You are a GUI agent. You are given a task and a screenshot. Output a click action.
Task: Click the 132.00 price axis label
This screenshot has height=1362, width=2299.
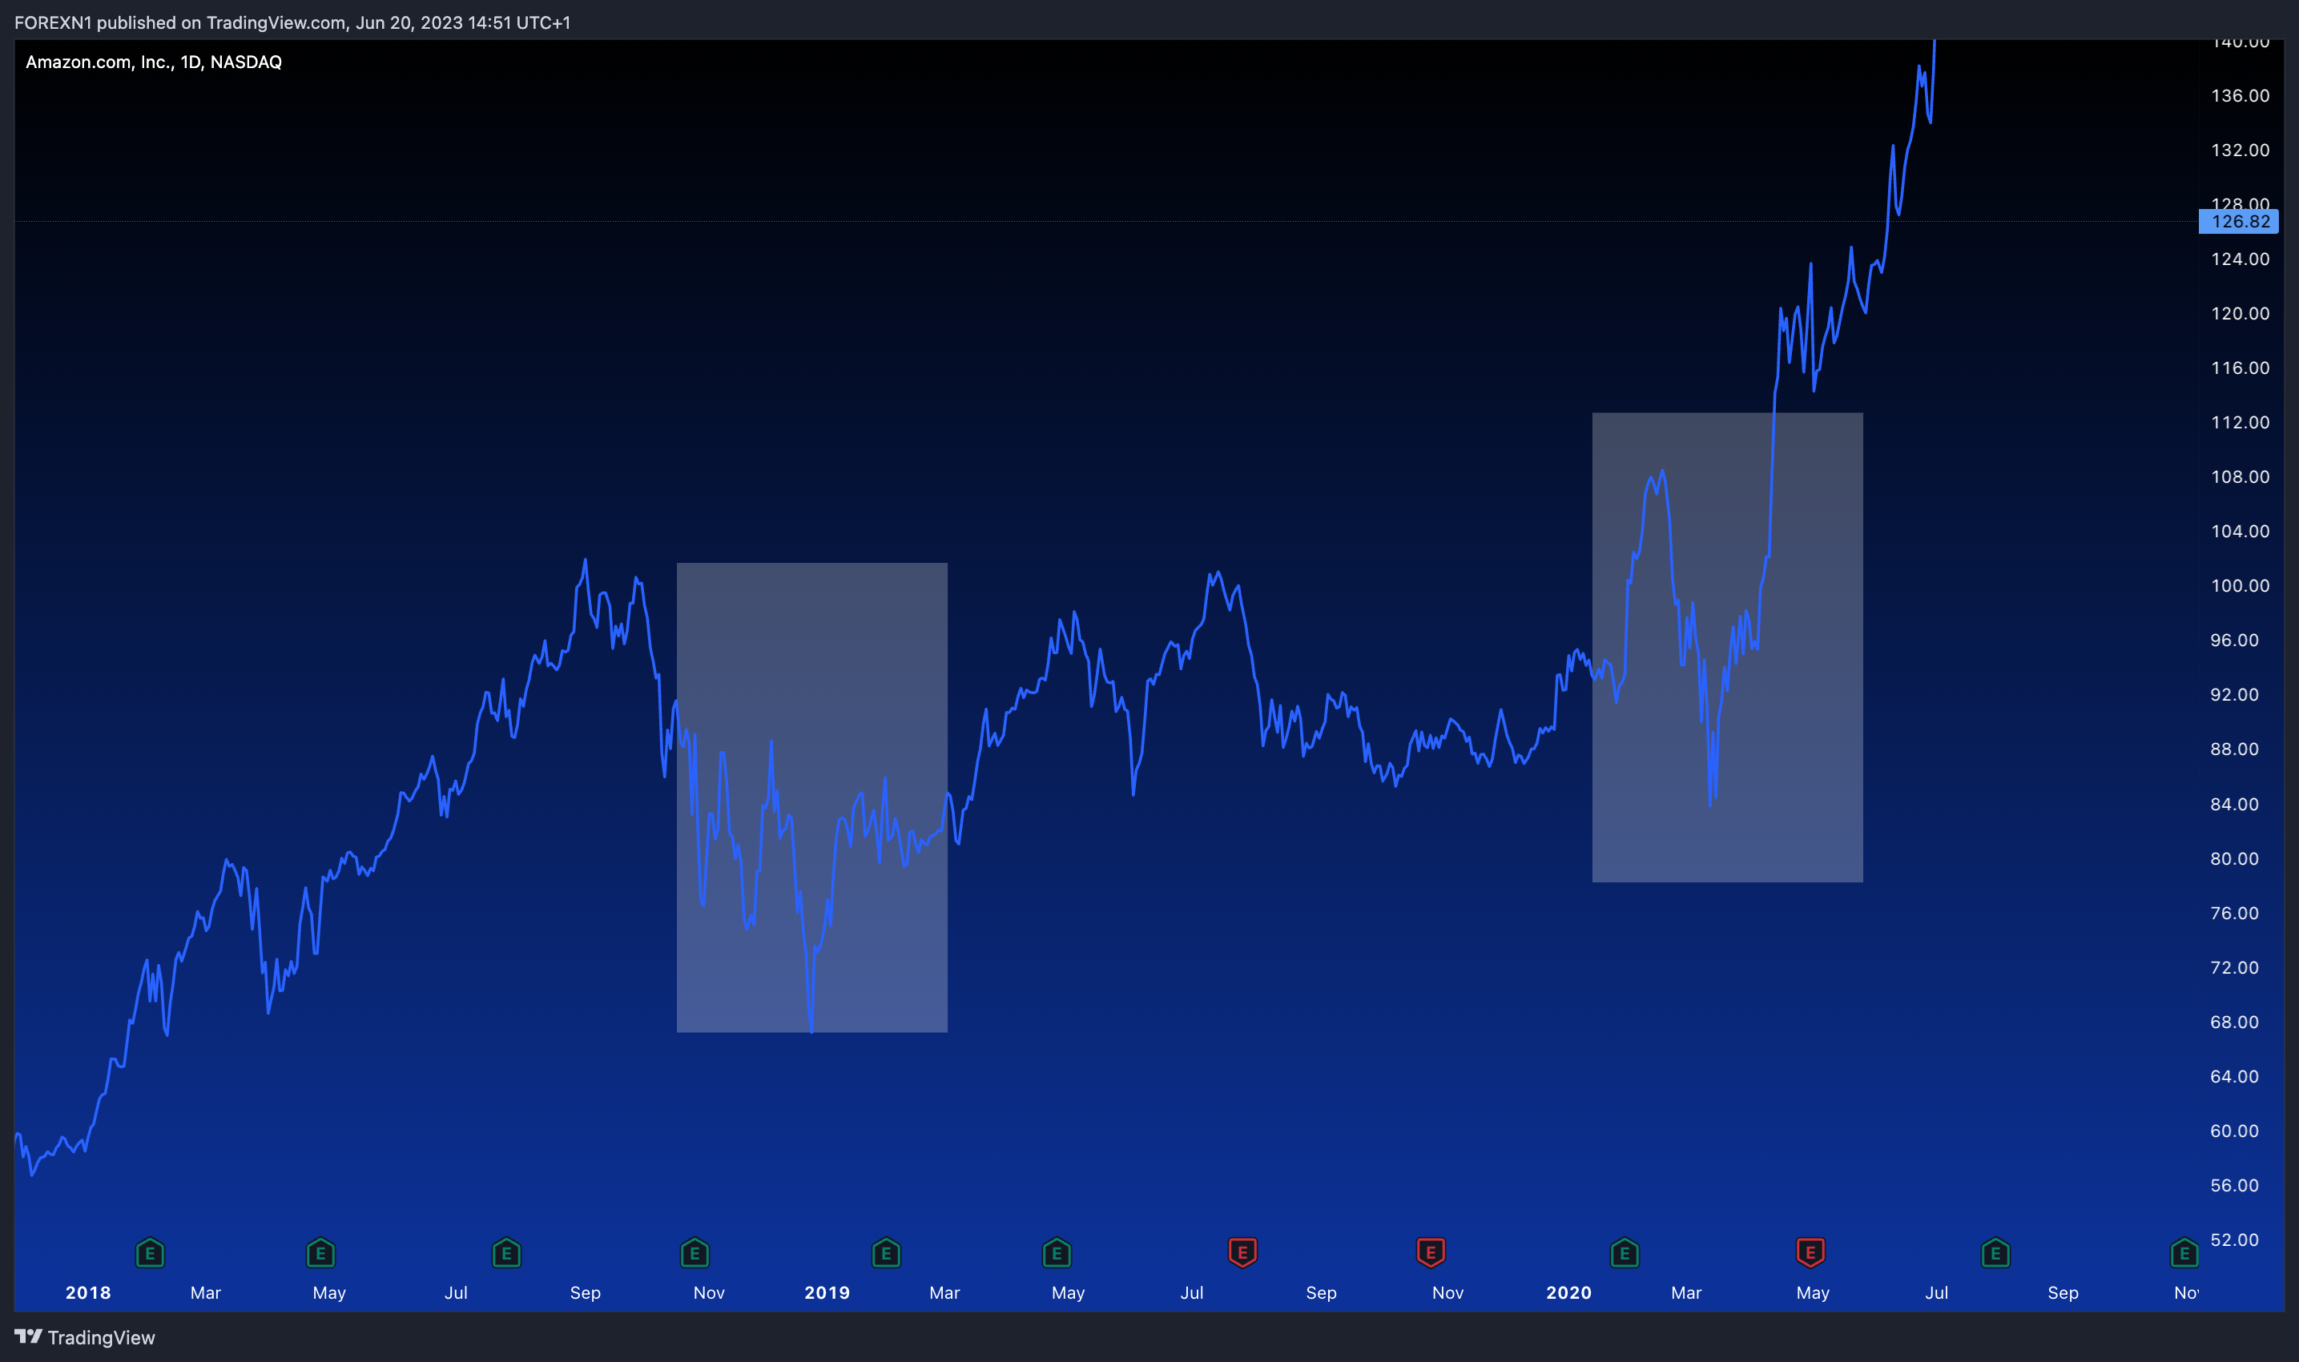click(x=2241, y=150)
